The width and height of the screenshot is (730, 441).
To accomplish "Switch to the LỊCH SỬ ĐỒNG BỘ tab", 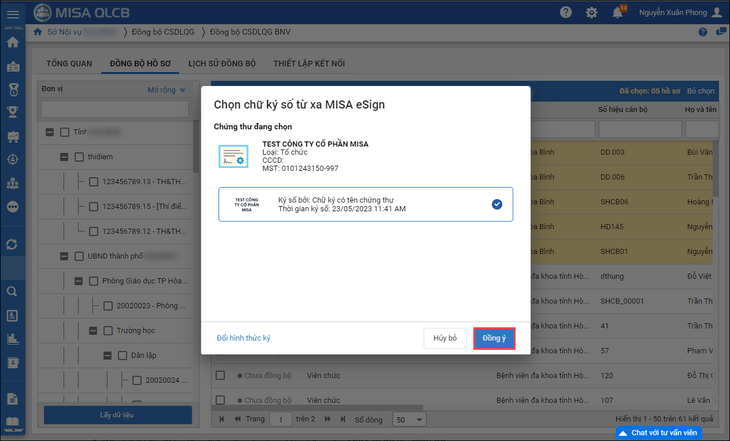I will [223, 63].
